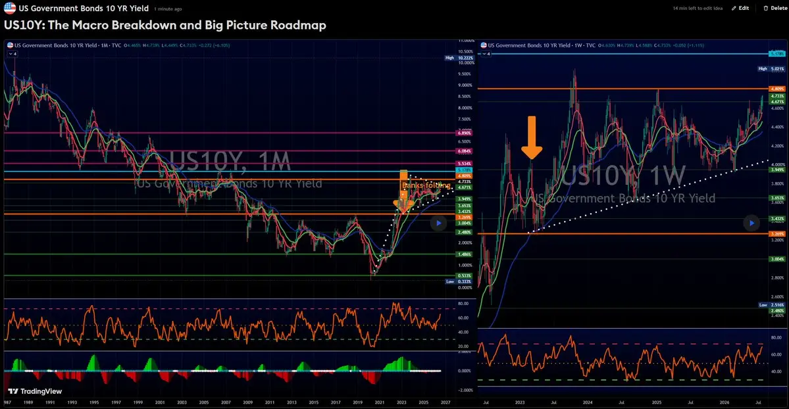789x409 pixels.
Task: Click the 1.486% green label on 1M chart
Action: [x=464, y=254]
